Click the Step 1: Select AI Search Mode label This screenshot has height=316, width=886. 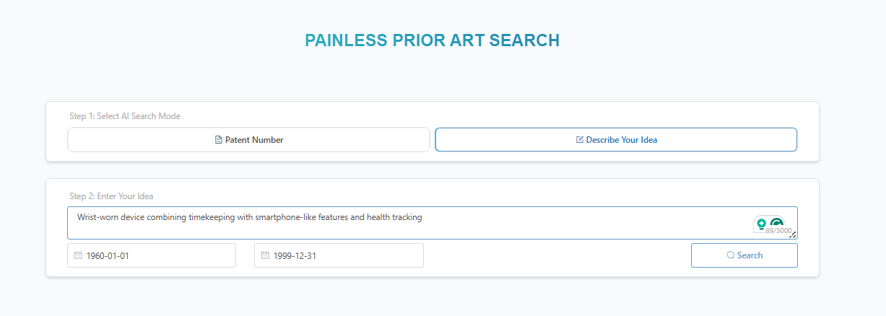125,116
